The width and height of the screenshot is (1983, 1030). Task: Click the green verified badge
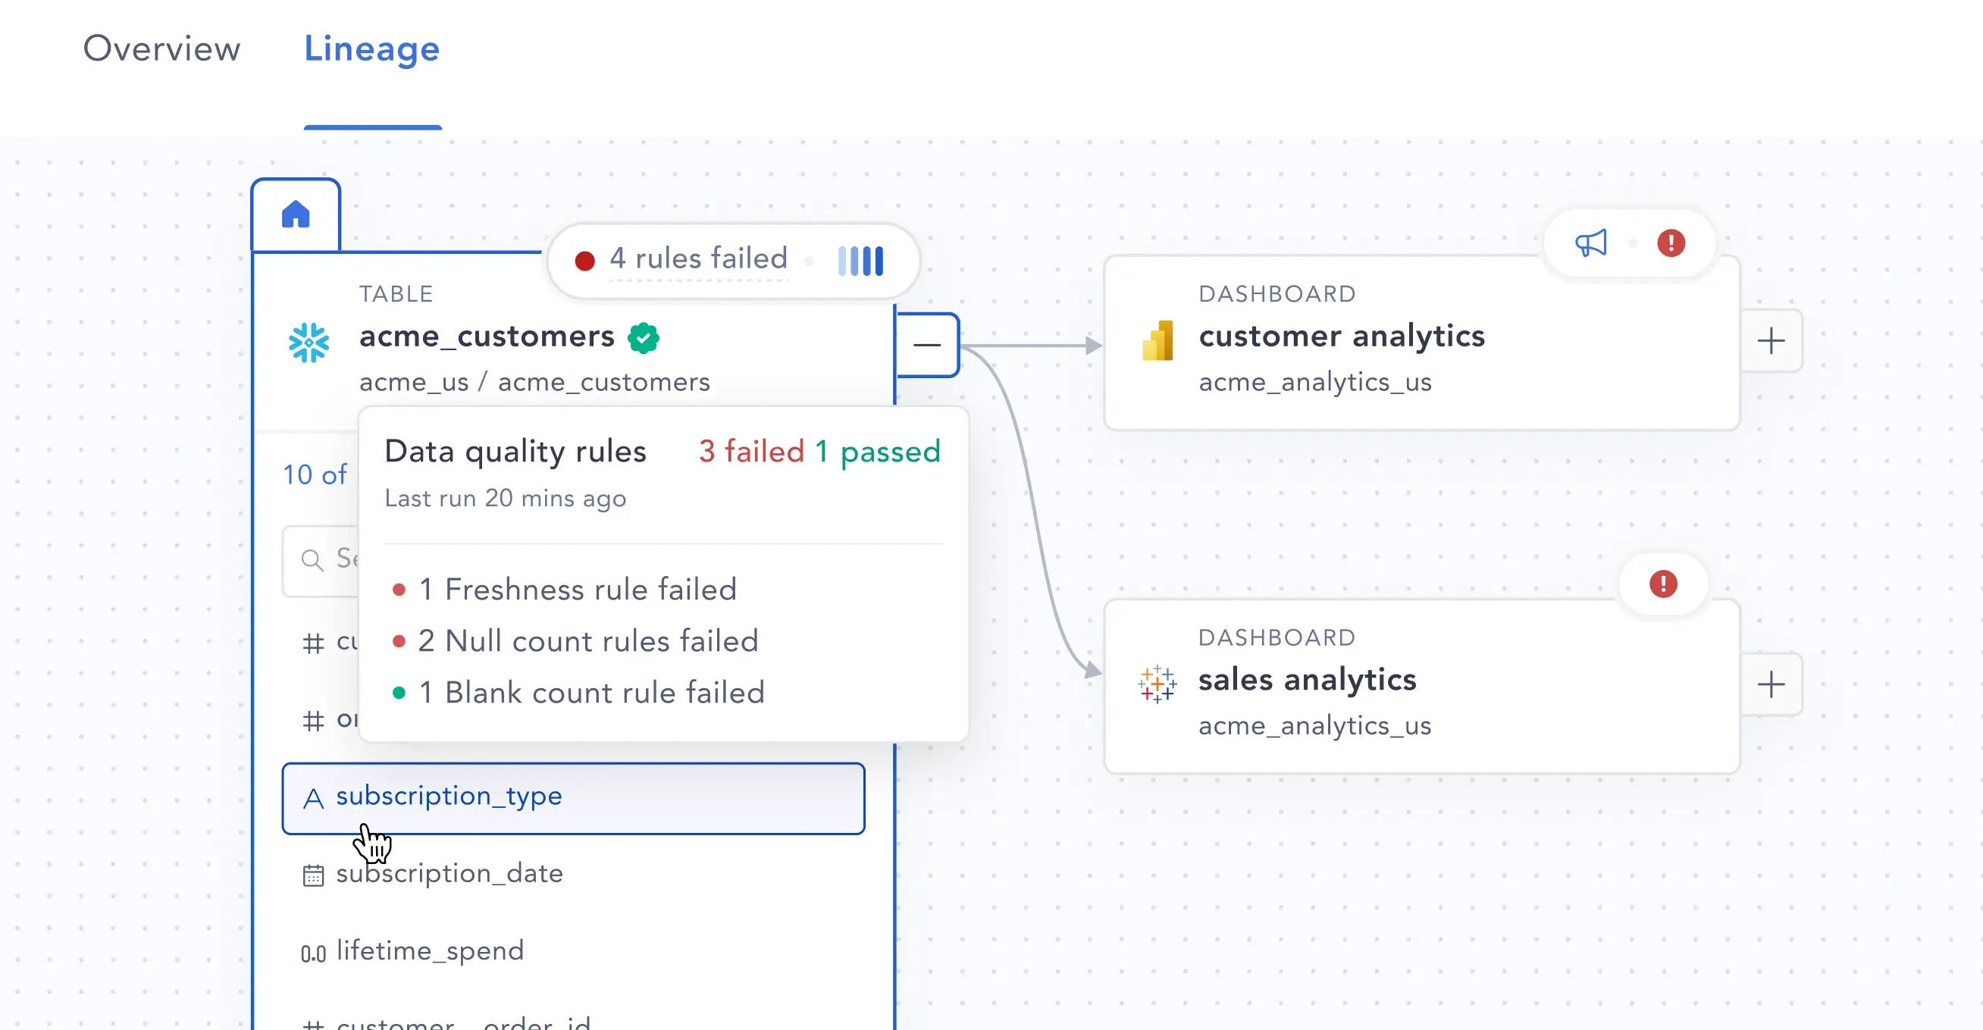(x=644, y=337)
